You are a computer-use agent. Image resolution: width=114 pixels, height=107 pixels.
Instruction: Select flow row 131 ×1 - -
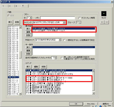tap(13, 53)
